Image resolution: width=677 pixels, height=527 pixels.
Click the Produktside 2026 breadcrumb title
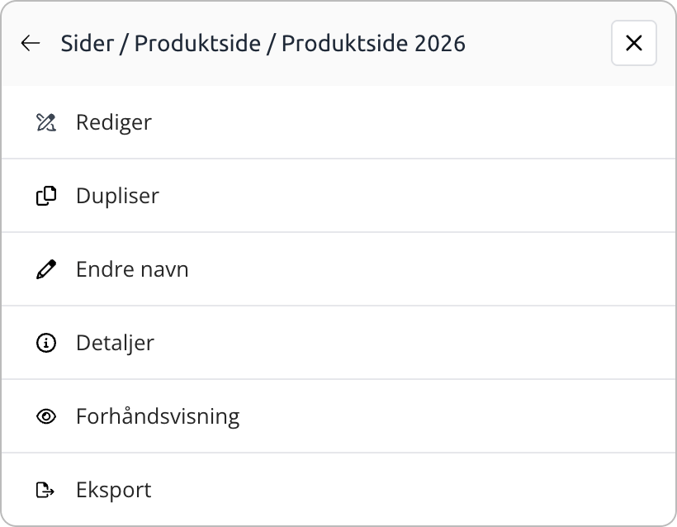click(373, 43)
